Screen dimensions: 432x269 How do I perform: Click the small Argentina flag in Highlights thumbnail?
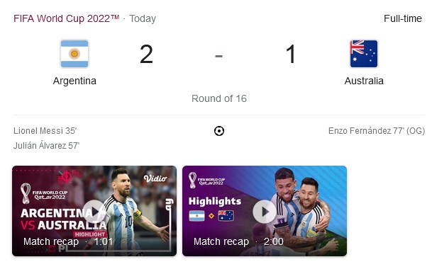pos(196,216)
